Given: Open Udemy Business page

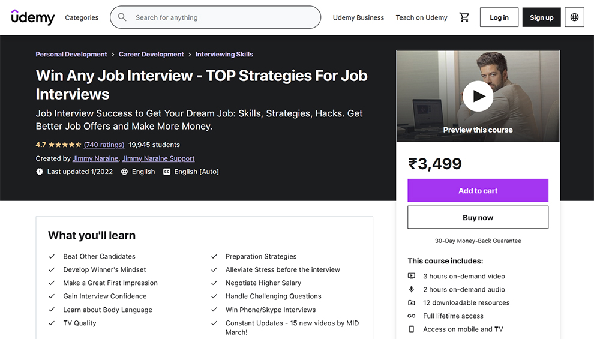Looking at the screenshot, I should point(358,17).
